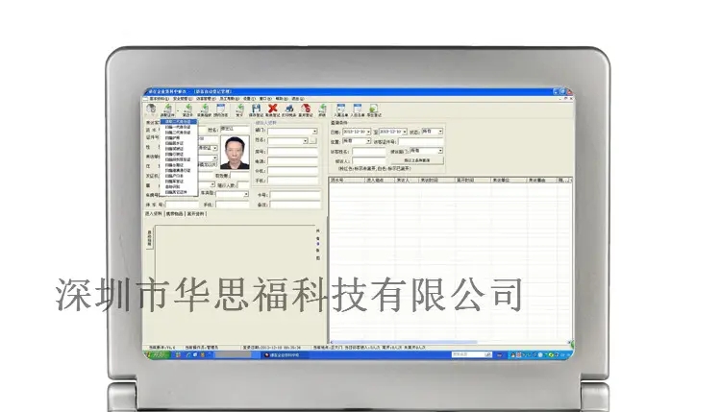Screen dimensions: 721x412
Task: Open the Vehicle Type (车类型) dropdown
Action: 246,194
